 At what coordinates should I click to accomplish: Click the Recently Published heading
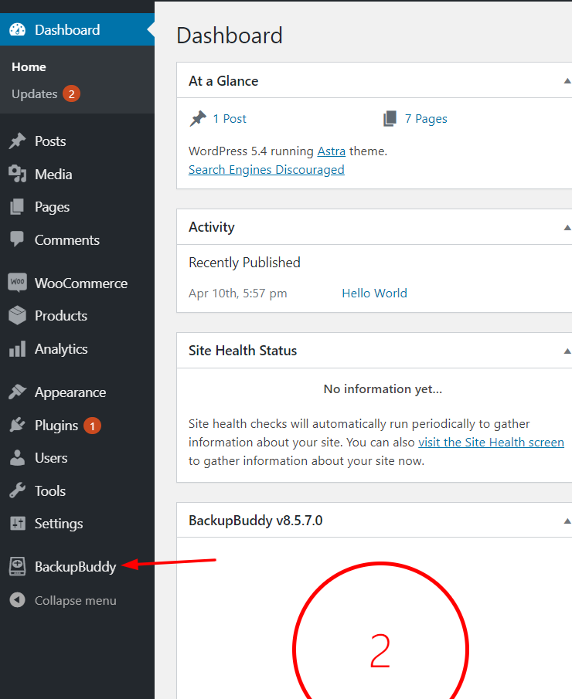[244, 263]
